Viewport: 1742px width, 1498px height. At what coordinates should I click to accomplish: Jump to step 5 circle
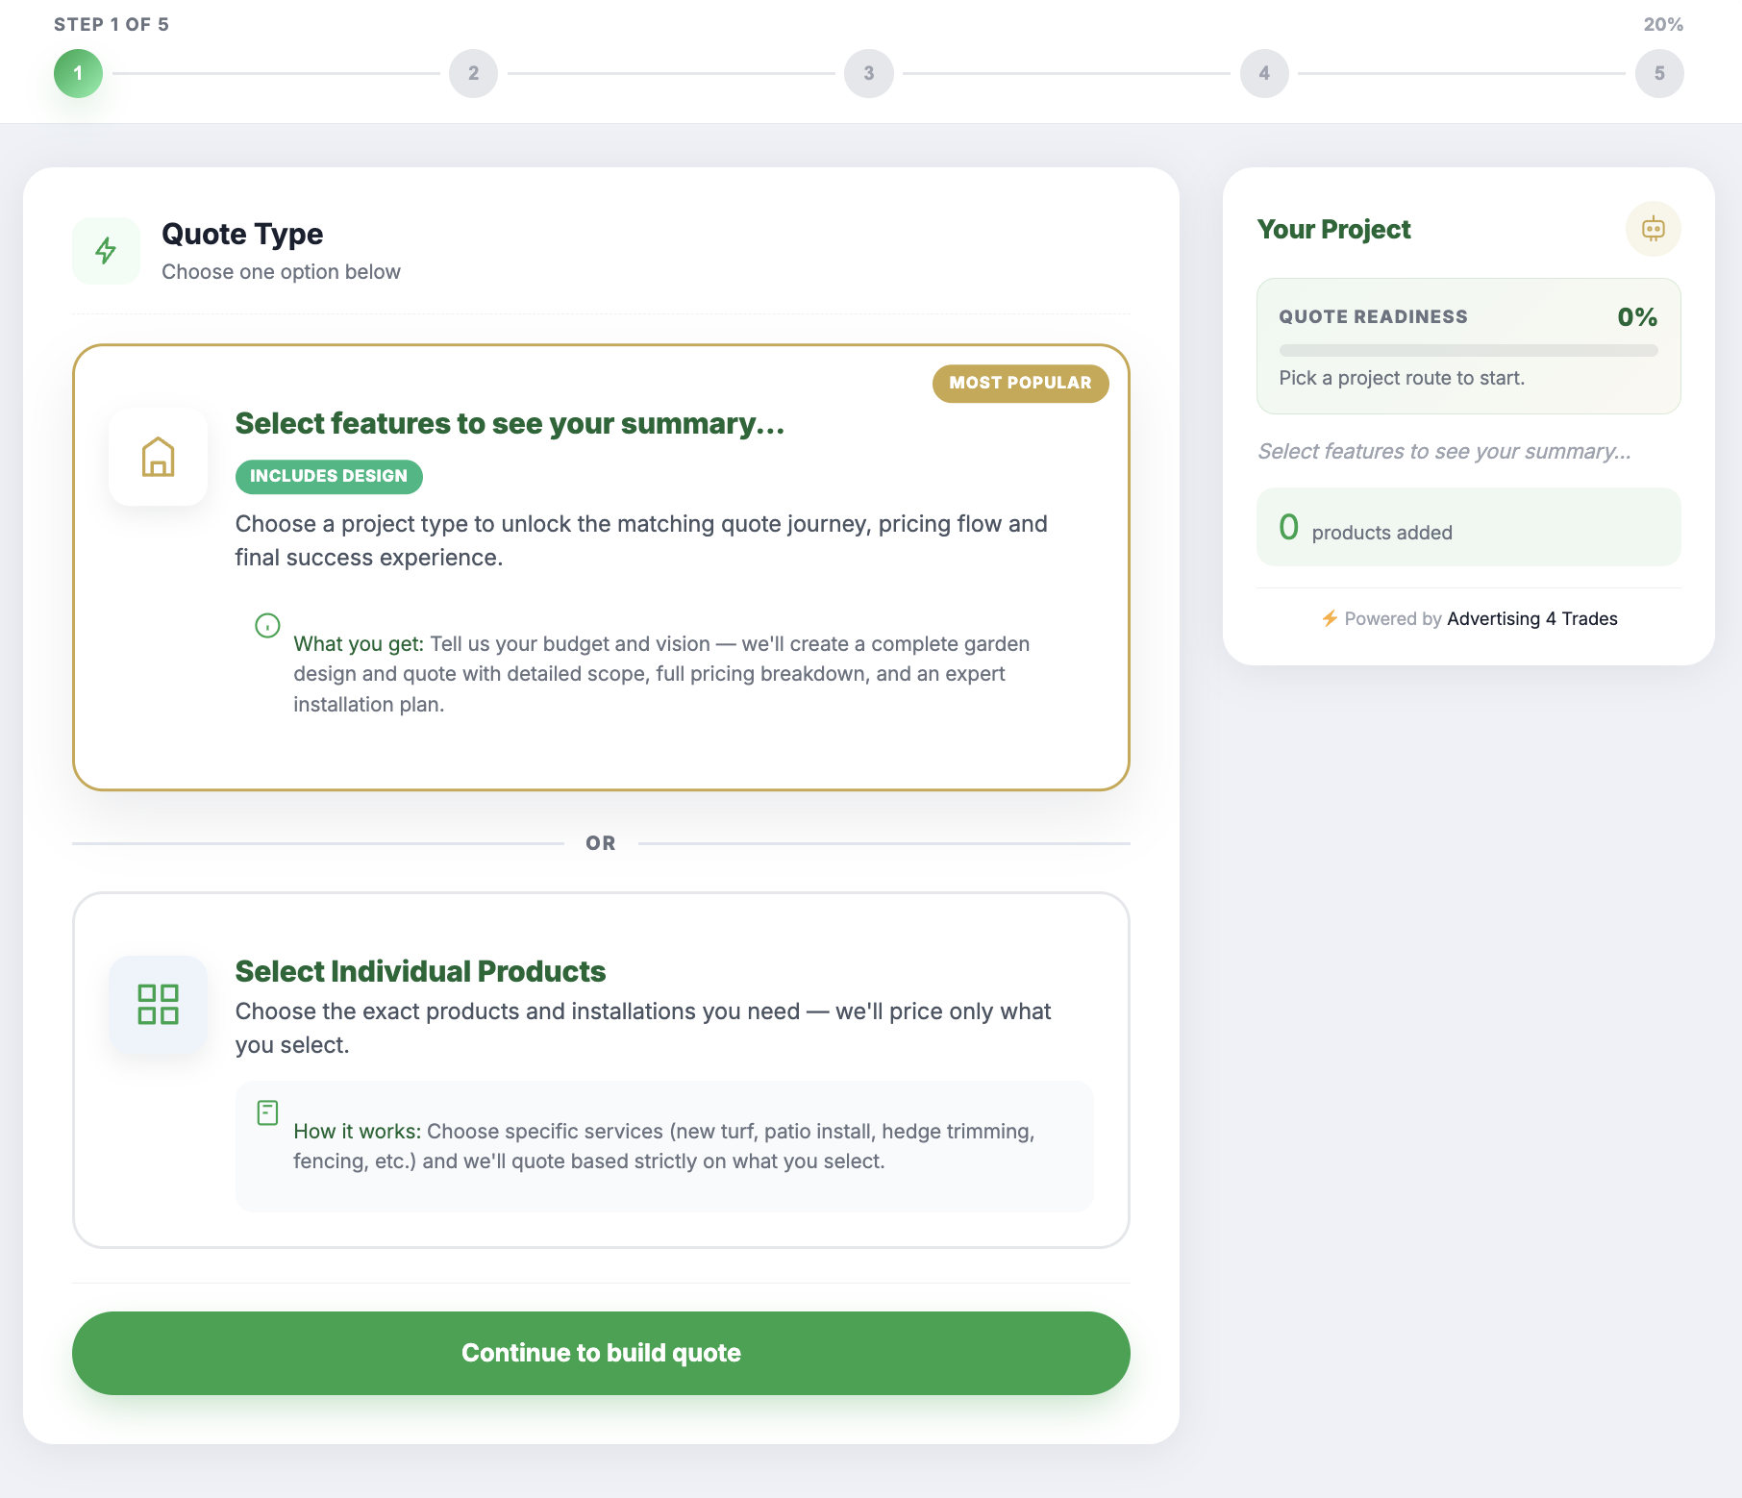pos(1659,73)
